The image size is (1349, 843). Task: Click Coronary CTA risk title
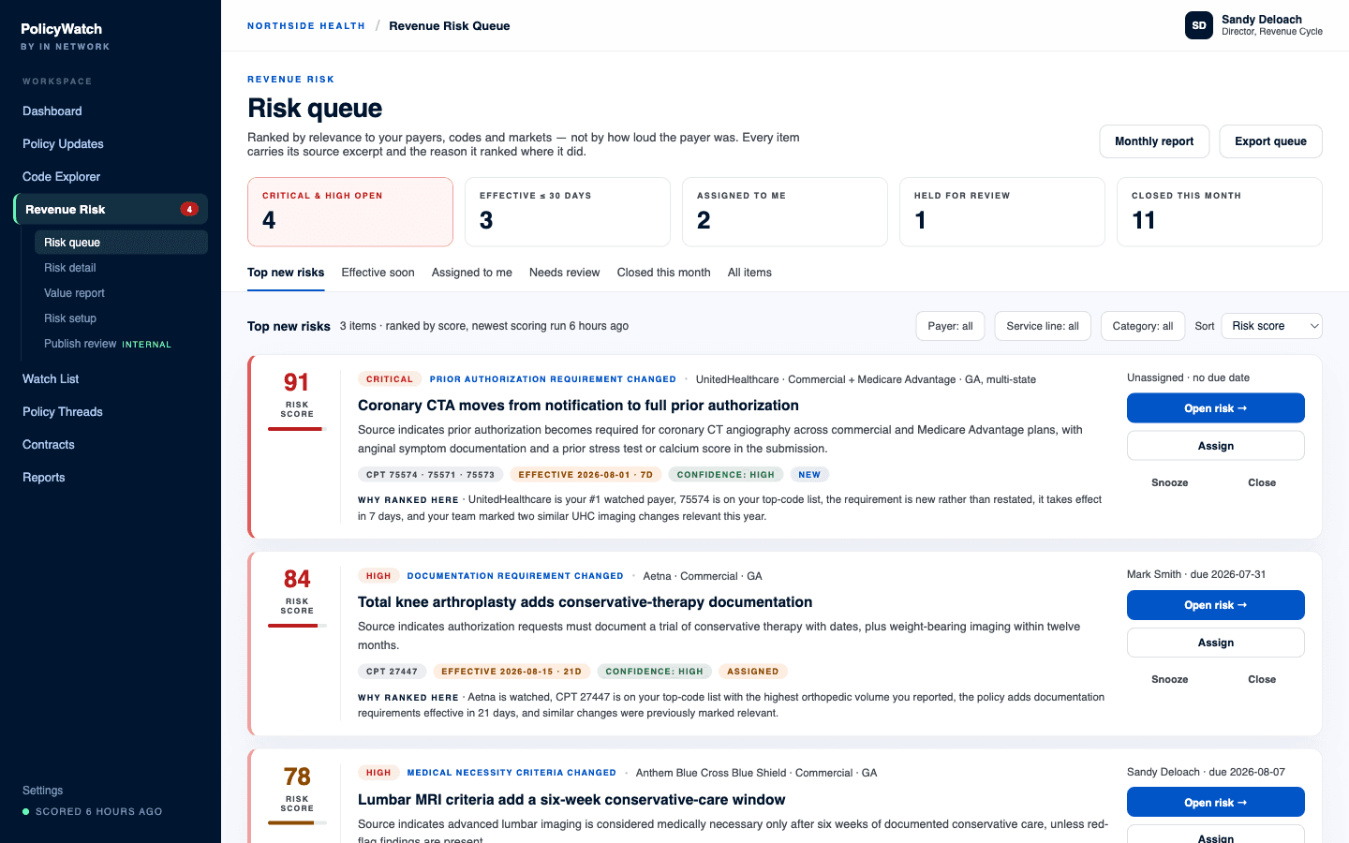tap(578, 406)
